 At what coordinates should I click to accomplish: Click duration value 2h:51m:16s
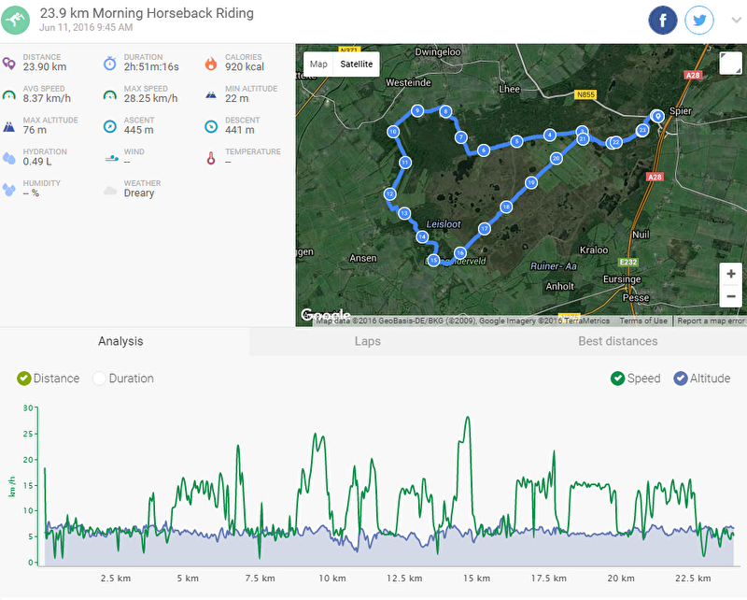click(x=151, y=67)
